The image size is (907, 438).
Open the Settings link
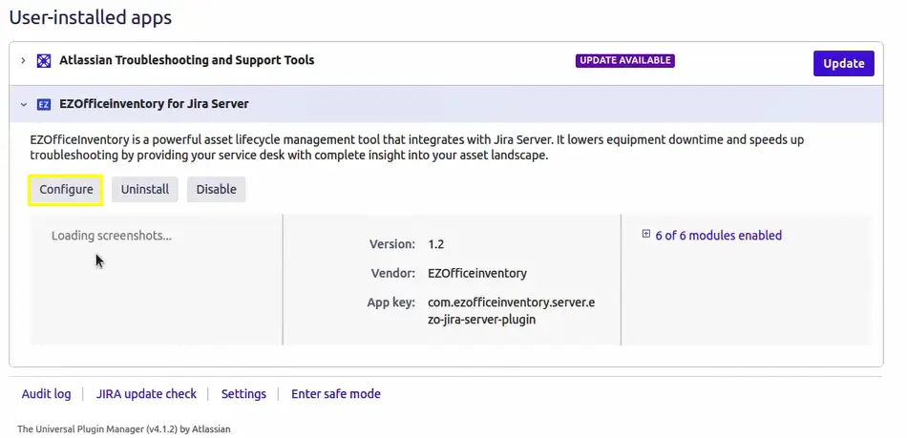click(243, 394)
